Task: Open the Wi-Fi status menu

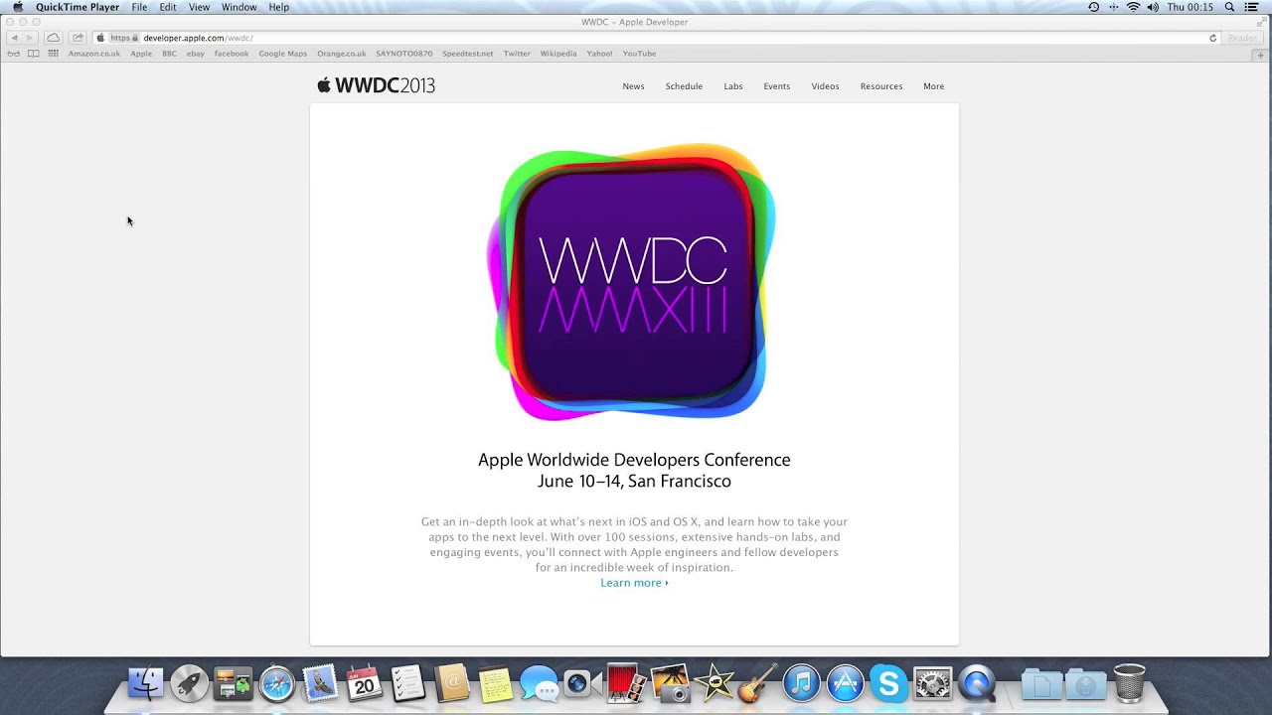Action: 1133,7
